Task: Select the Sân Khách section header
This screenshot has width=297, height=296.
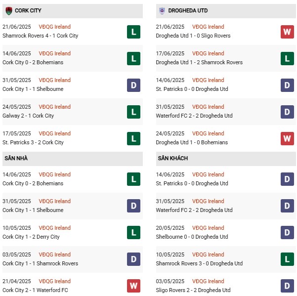Action: pos(226,158)
